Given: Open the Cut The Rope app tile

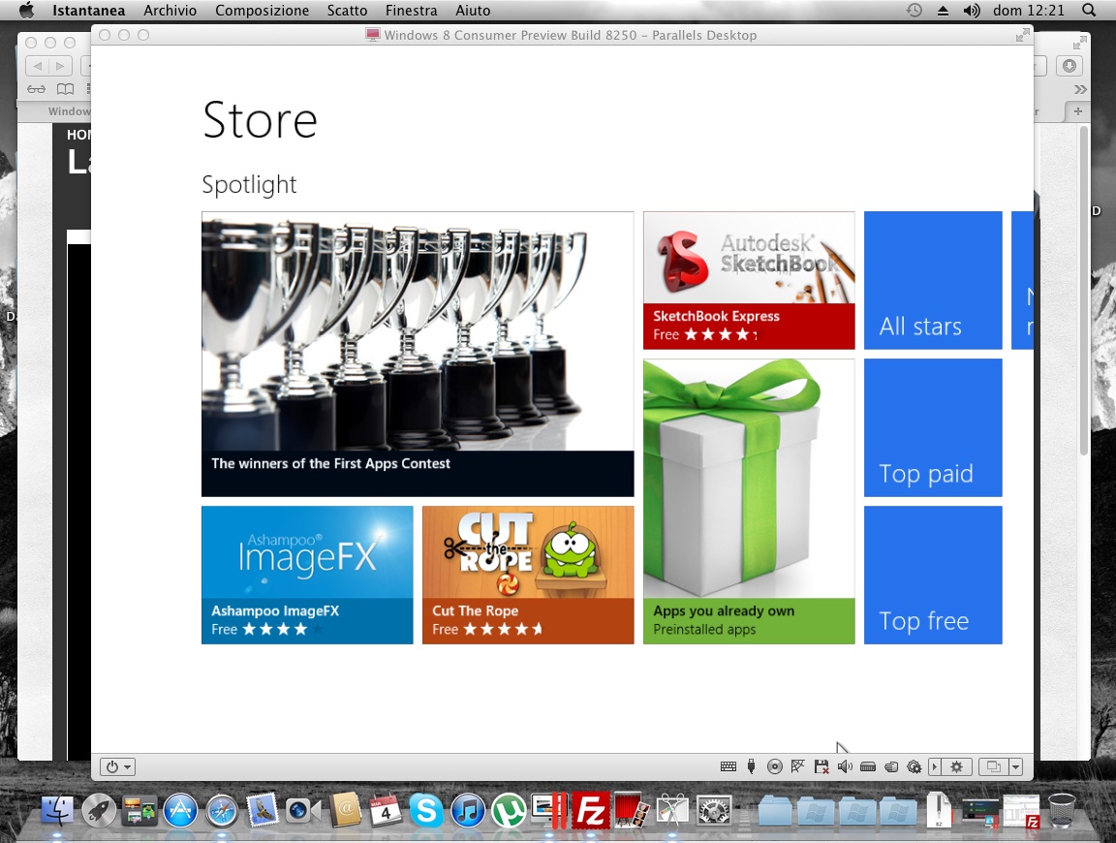Looking at the screenshot, I should click(x=528, y=576).
